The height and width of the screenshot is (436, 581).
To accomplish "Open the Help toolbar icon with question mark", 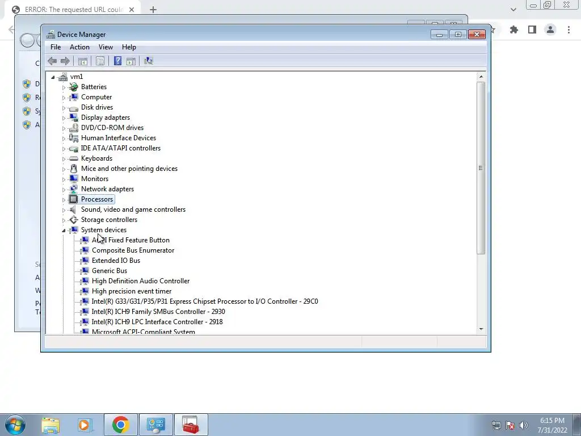I will click(x=117, y=61).
